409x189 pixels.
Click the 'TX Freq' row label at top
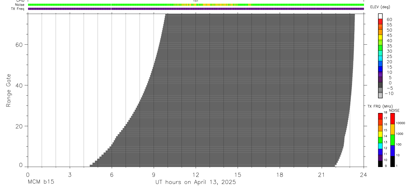pyautogui.click(x=18, y=9)
